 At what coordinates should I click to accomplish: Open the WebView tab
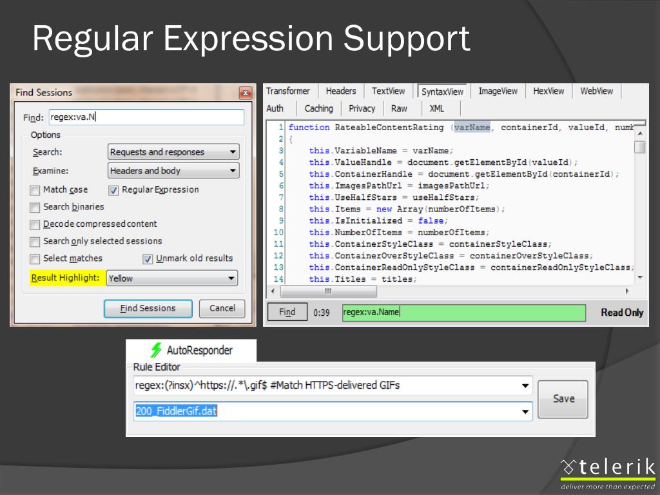point(596,91)
